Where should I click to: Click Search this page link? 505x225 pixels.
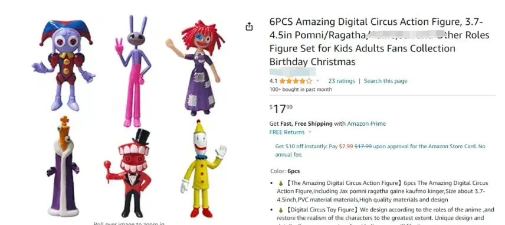tap(385, 81)
